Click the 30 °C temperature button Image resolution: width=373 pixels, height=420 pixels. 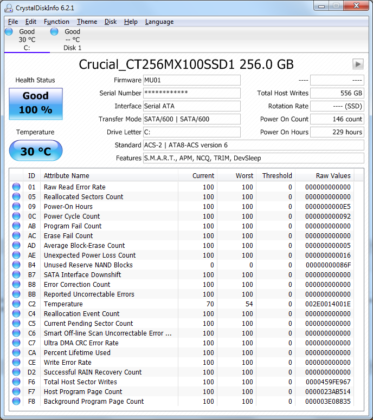pos(36,151)
